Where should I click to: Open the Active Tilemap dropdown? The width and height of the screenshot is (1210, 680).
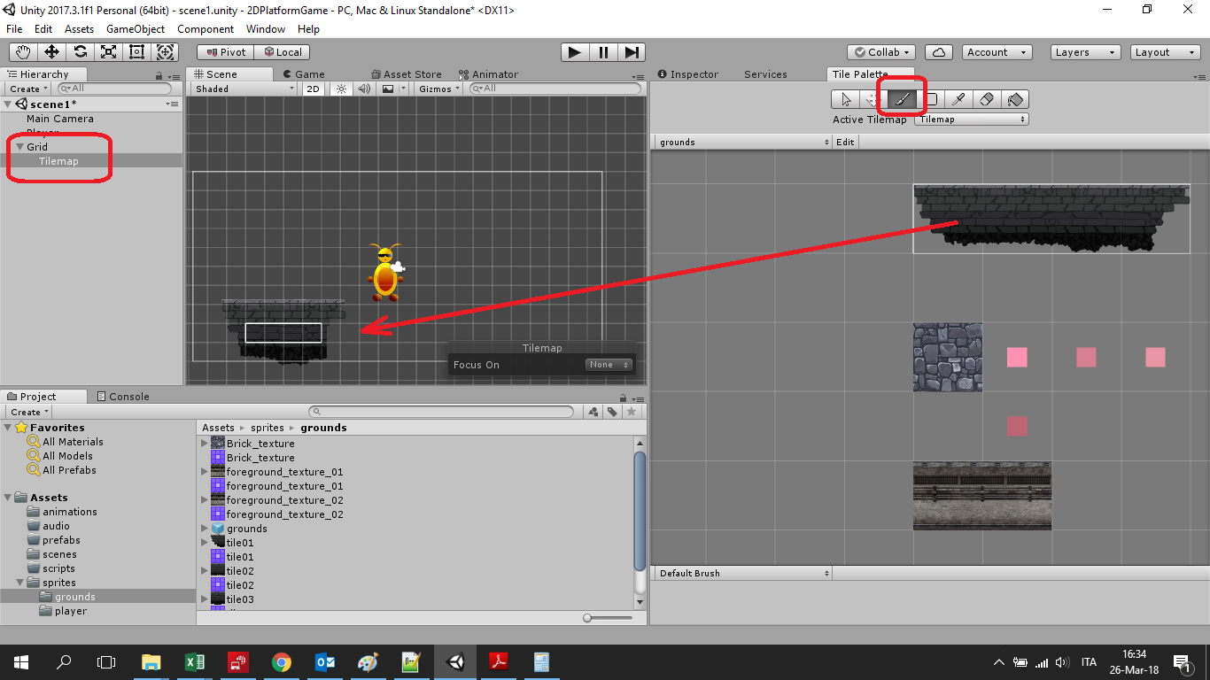(x=972, y=120)
